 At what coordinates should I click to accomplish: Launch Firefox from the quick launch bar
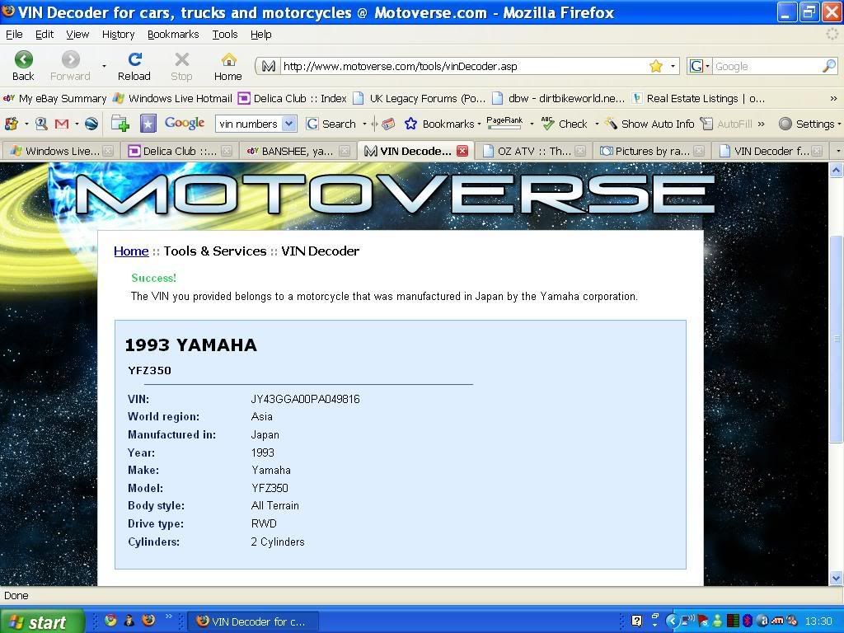pos(148,621)
